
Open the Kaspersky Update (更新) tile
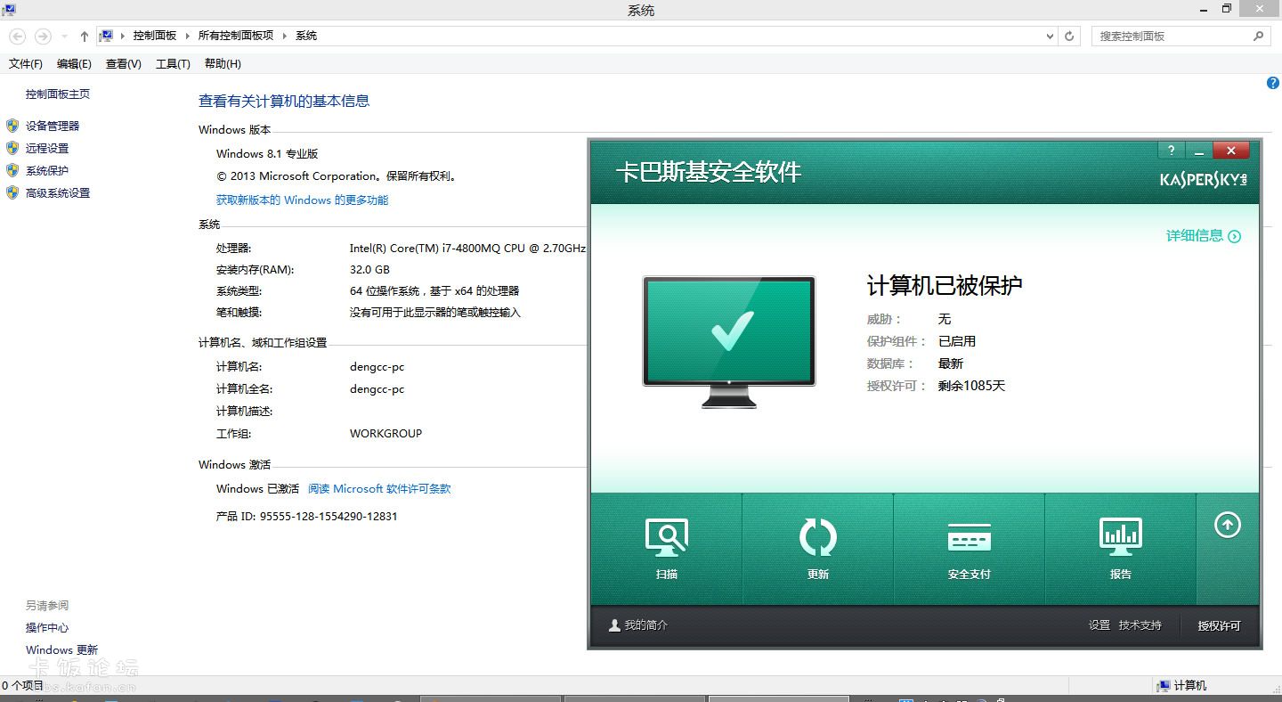pyautogui.click(x=817, y=549)
